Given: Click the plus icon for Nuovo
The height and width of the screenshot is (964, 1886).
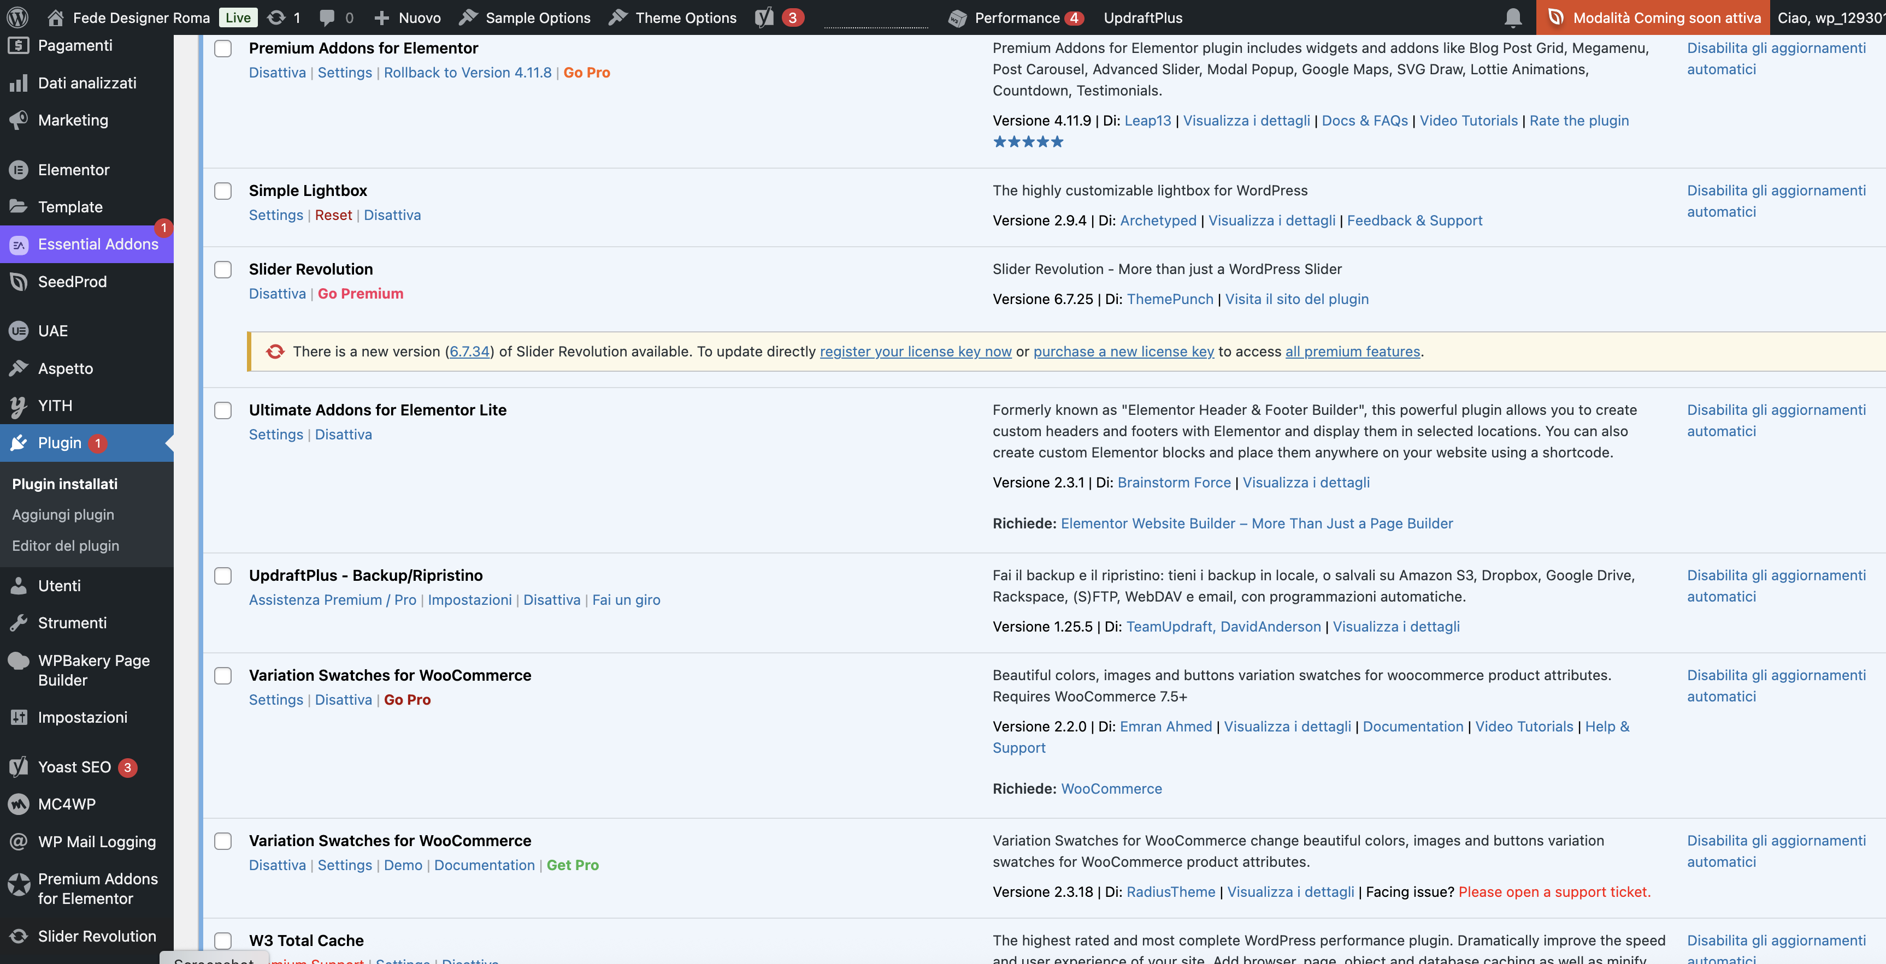Looking at the screenshot, I should 381,17.
